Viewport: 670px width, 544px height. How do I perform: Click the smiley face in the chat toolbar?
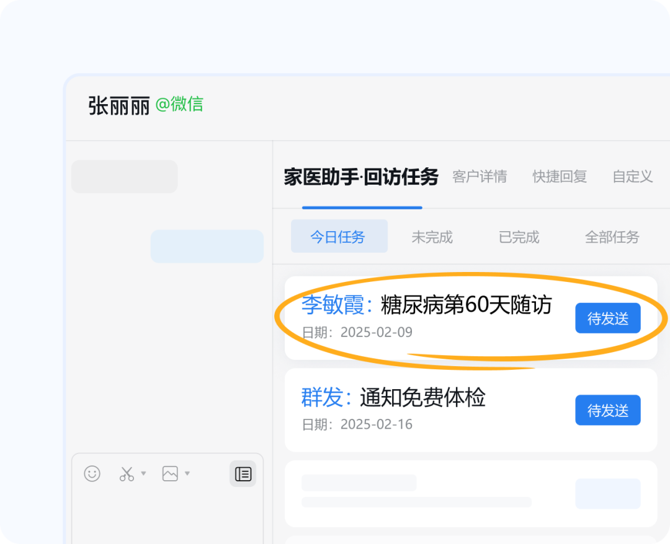pyautogui.click(x=92, y=474)
